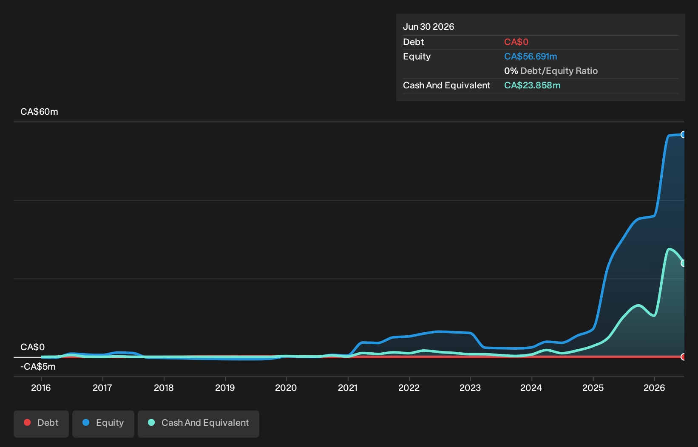Click the 2019 x-axis label
The image size is (698, 447).
coord(225,388)
